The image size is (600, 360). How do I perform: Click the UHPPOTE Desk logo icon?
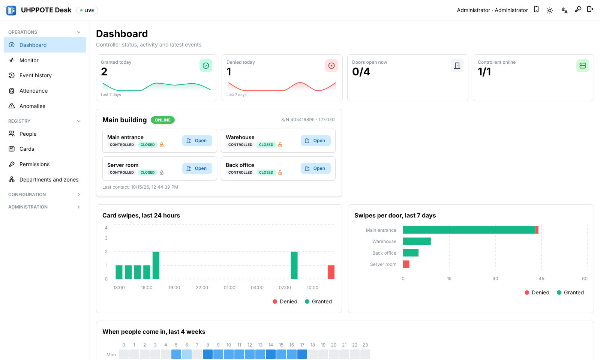tap(11, 10)
